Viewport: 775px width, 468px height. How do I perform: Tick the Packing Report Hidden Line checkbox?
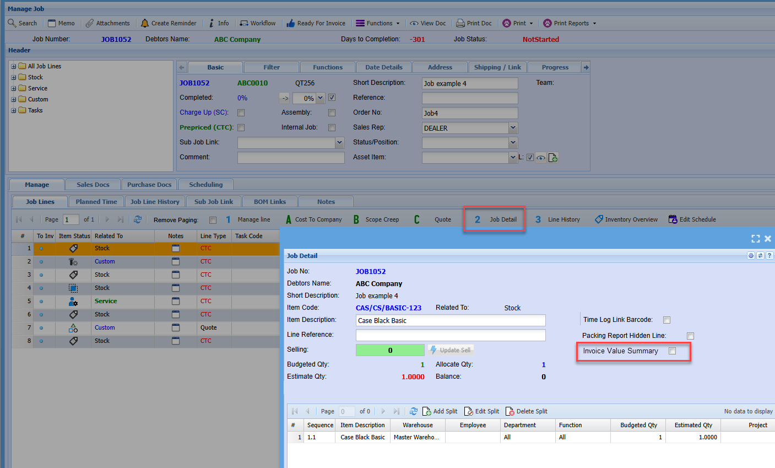coord(690,336)
